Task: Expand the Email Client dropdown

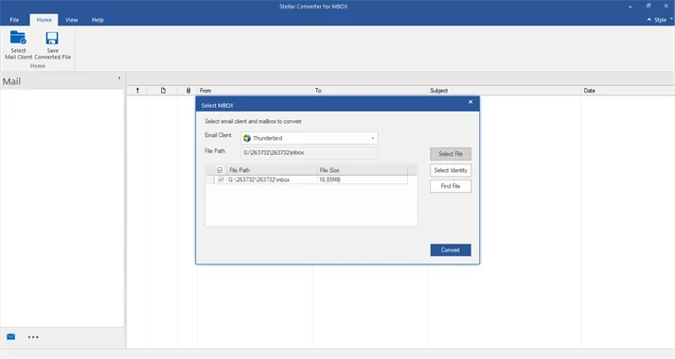Action: (x=373, y=138)
